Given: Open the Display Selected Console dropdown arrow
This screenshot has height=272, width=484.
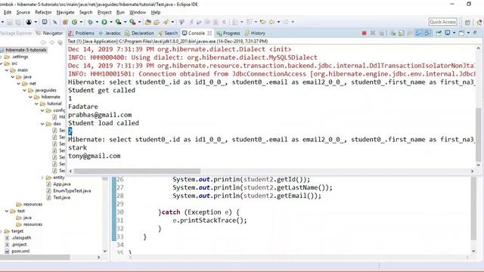Looking at the screenshot, I should coord(454,33).
